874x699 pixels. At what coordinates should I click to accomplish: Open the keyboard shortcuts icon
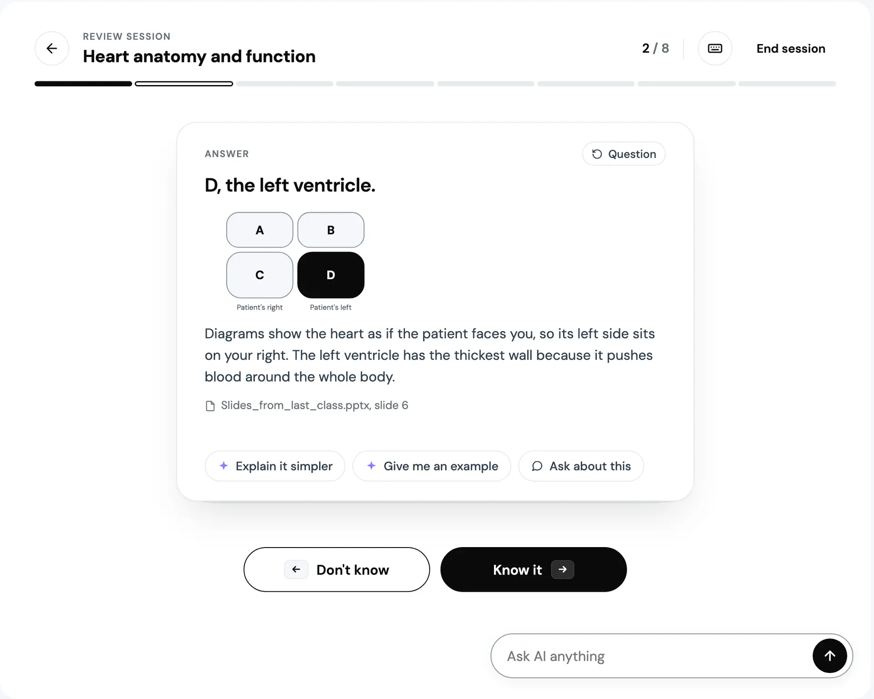(715, 48)
